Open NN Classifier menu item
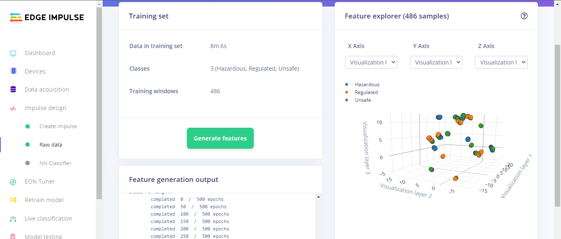Screen dimensions: 561x239 pyautogui.click(x=55, y=163)
